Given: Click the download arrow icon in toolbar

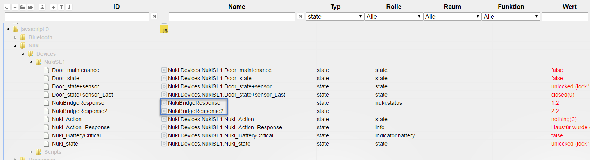Looking at the screenshot, I should (69, 7).
